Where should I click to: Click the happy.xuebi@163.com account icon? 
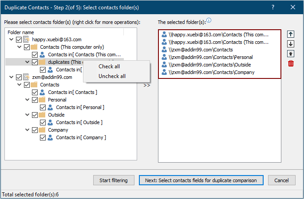pyautogui.click(x=26, y=39)
